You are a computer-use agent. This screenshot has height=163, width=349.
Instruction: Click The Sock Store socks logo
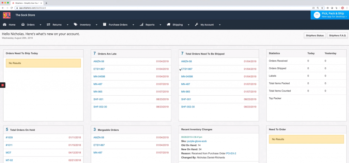coord(7,15)
